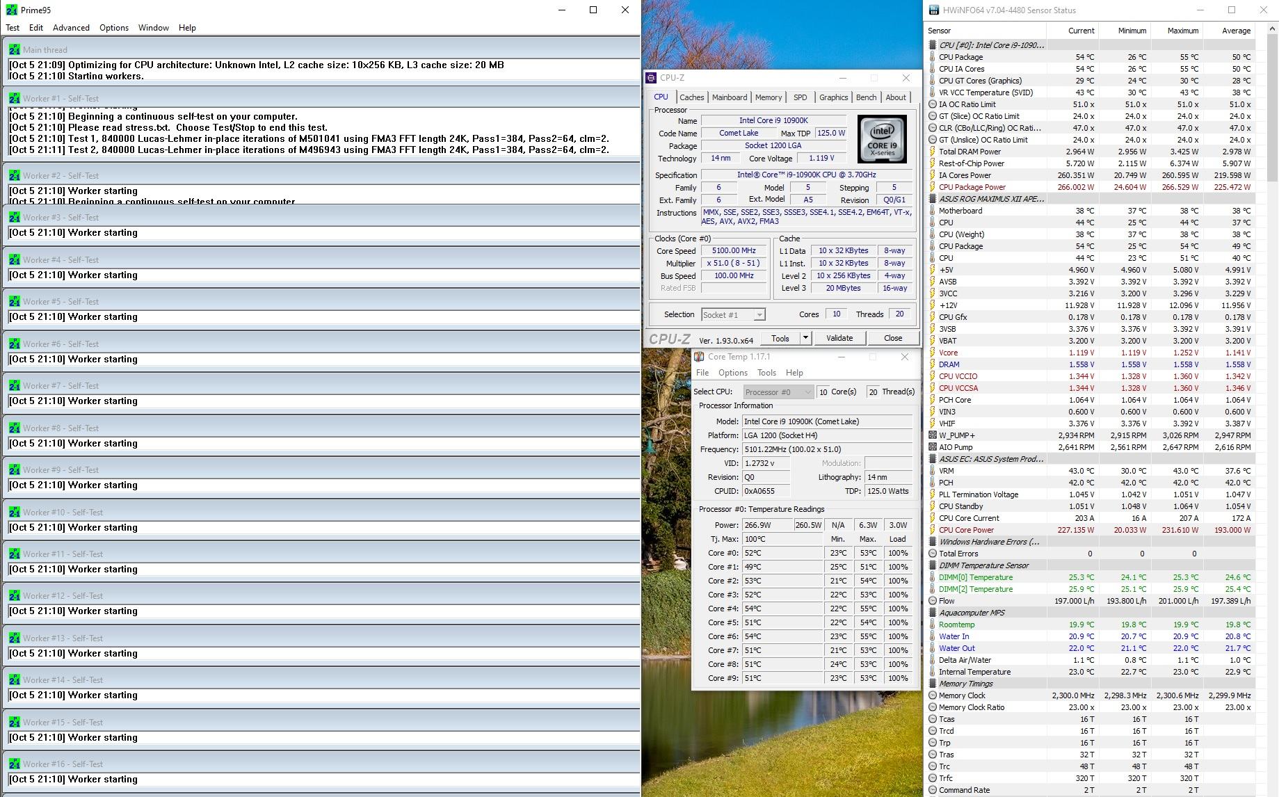
Task: Open the Options menu in Prime95
Action: tap(114, 28)
